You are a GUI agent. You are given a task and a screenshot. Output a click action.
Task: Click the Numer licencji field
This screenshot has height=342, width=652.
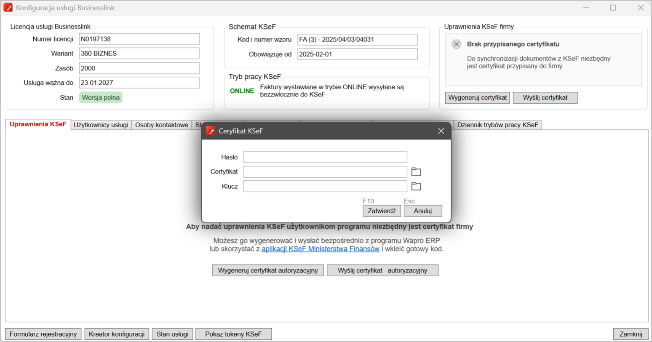[x=139, y=39]
